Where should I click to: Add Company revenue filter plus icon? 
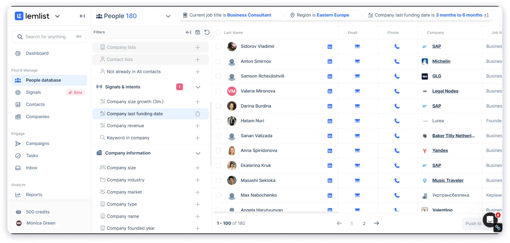pyautogui.click(x=198, y=126)
